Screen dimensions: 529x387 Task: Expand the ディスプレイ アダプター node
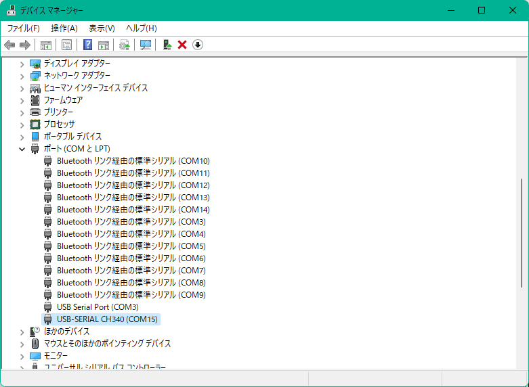[22, 64]
